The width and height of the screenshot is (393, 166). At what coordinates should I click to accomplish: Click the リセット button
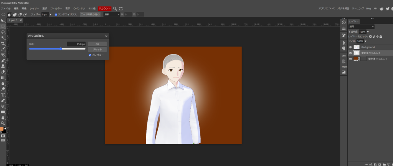point(97,50)
